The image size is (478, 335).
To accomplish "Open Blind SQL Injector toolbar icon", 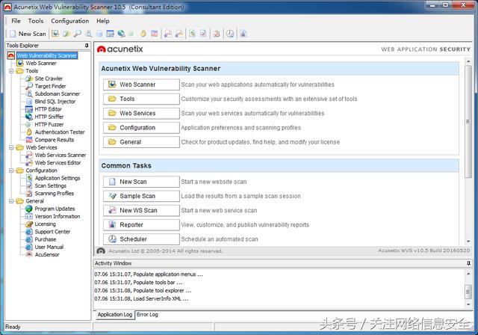I will coord(99,34).
